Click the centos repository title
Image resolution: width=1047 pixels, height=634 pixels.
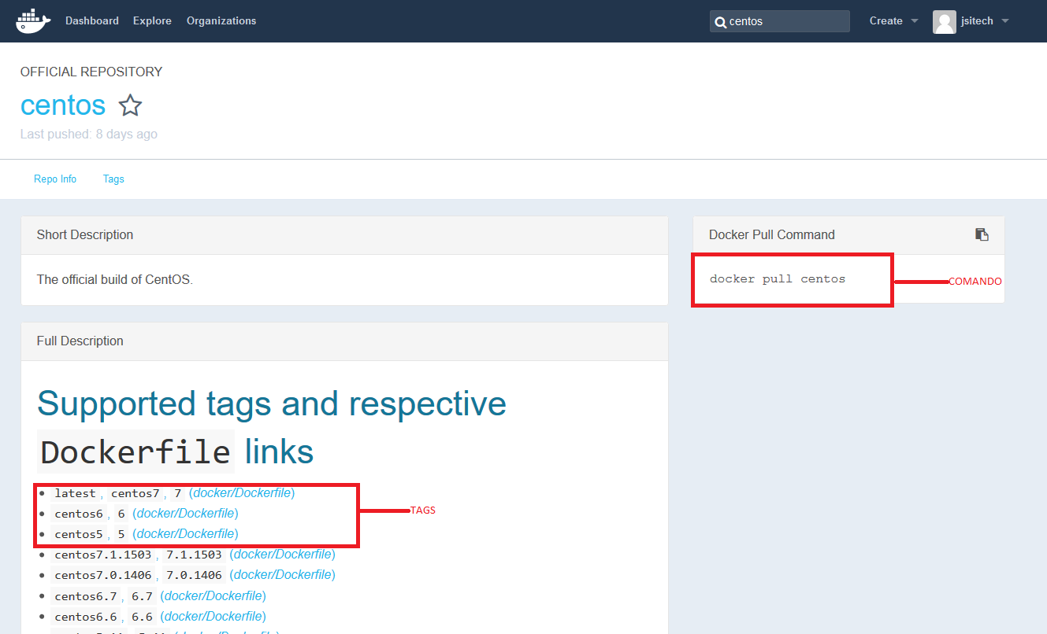(63, 105)
